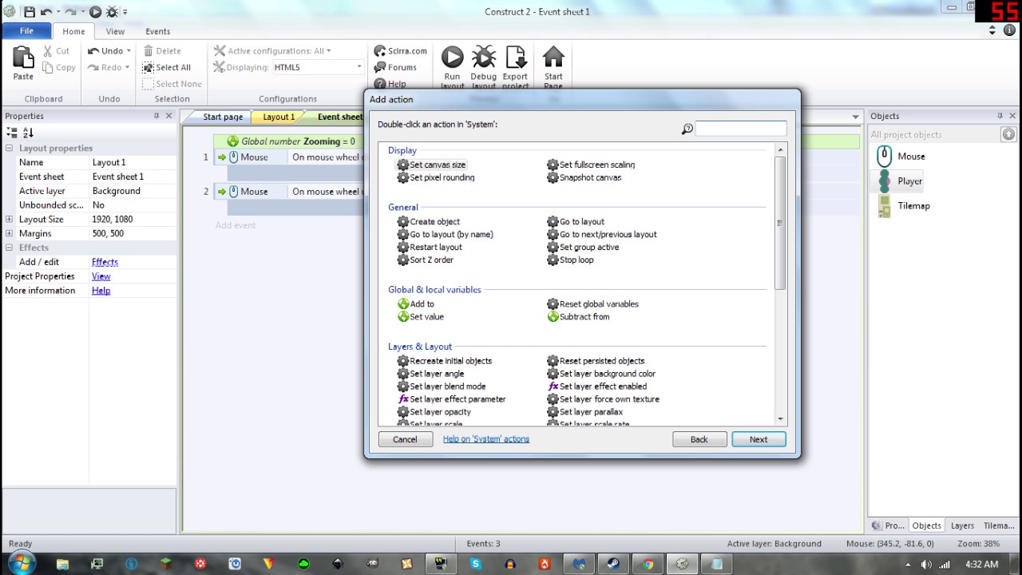Click the Save icon in quick access toolbar
This screenshot has height=575, width=1022.
point(30,12)
